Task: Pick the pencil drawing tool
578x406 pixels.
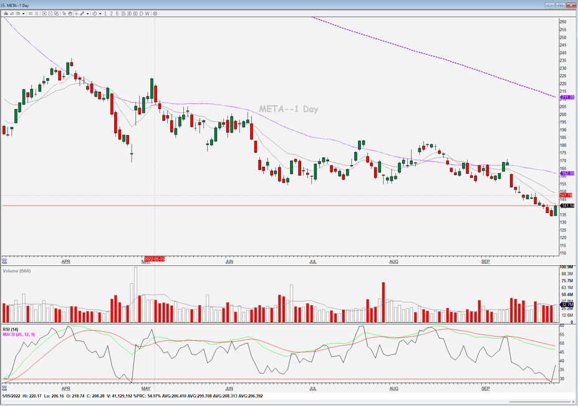Action: pos(82,14)
